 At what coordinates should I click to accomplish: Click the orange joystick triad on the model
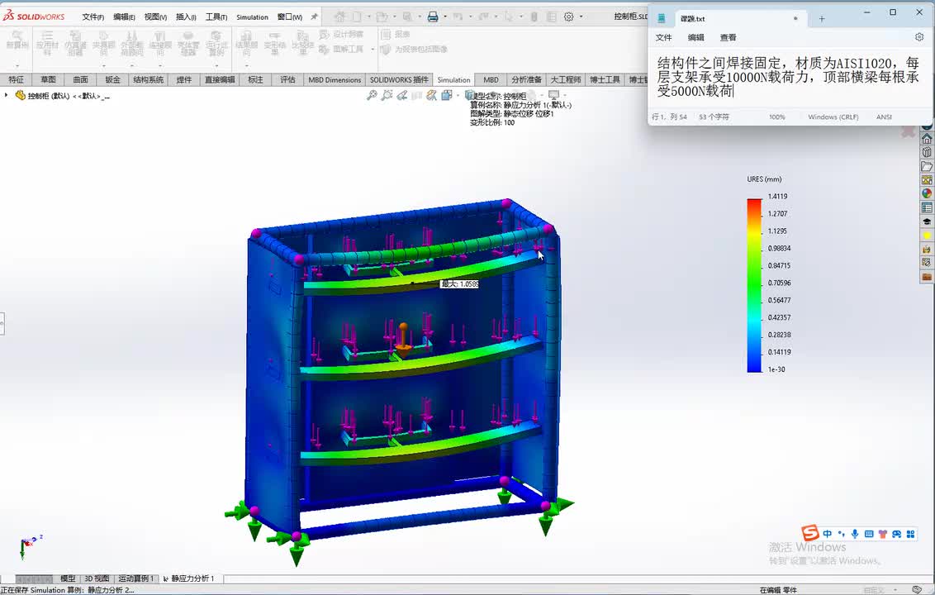pyautogui.click(x=403, y=340)
